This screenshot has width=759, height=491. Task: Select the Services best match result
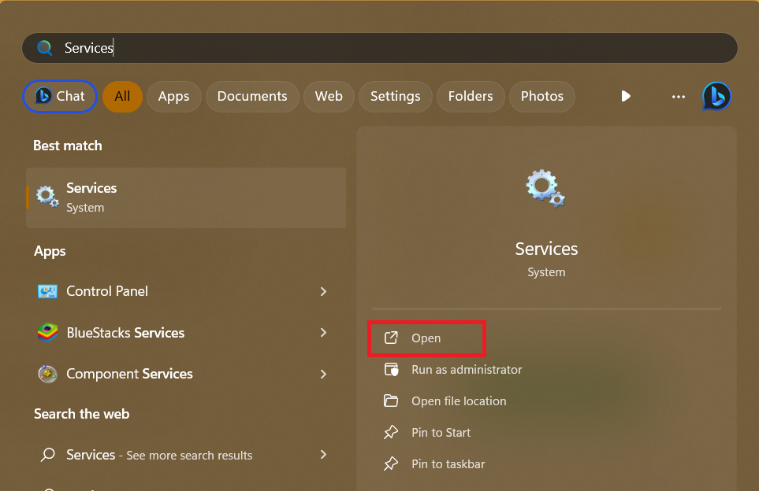[185, 198]
